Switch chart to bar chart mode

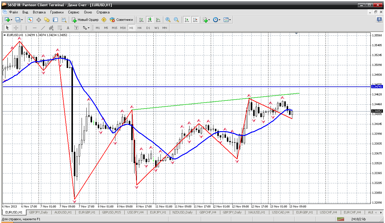click(141, 20)
